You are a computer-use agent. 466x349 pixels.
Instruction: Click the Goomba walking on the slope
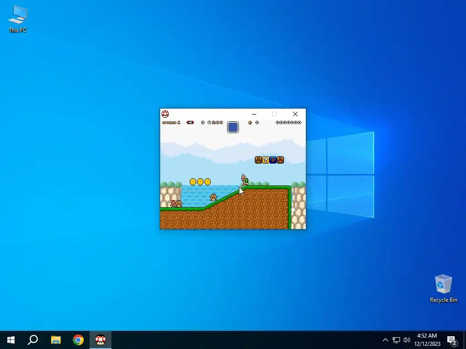[213, 197]
